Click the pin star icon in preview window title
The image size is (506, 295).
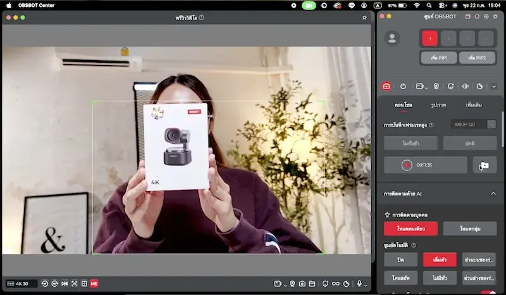365,18
